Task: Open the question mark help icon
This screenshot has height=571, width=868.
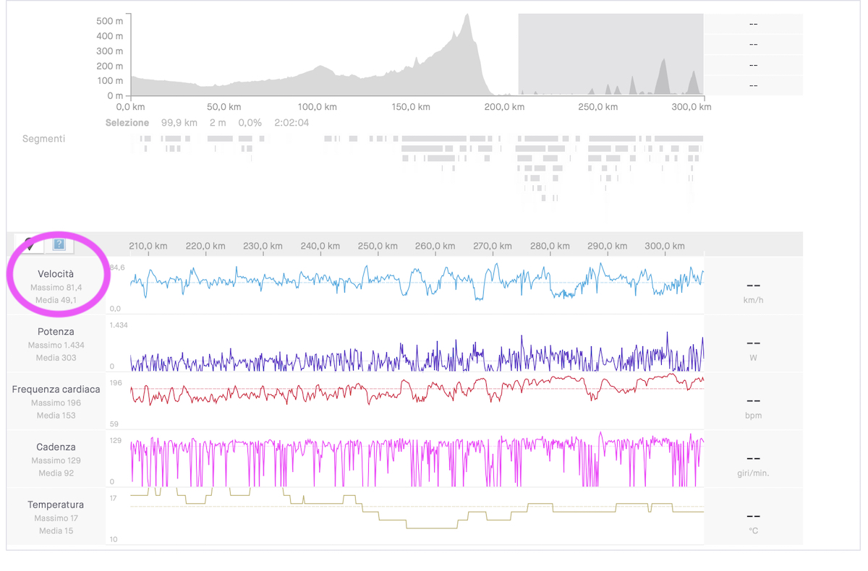Action: pyautogui.click(x=59, y=245)
